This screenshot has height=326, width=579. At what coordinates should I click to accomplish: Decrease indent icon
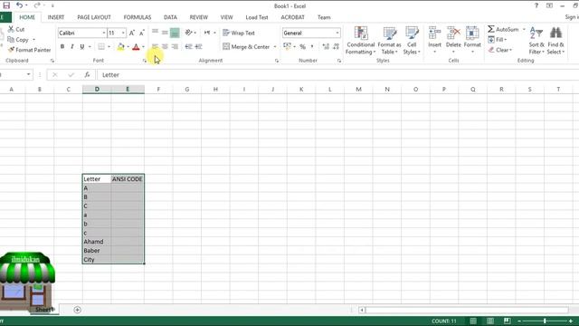pos(189,46)
